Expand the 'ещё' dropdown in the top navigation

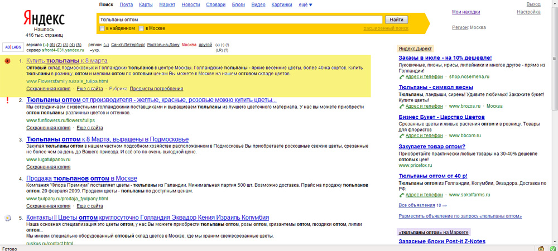coord(305,4)
